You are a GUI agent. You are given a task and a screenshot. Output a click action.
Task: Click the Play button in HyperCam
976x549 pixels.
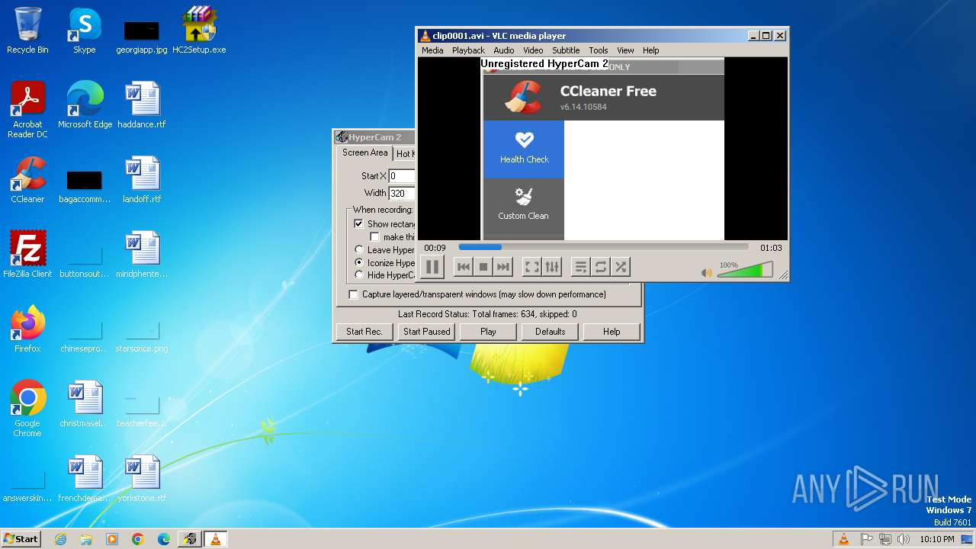488,332
